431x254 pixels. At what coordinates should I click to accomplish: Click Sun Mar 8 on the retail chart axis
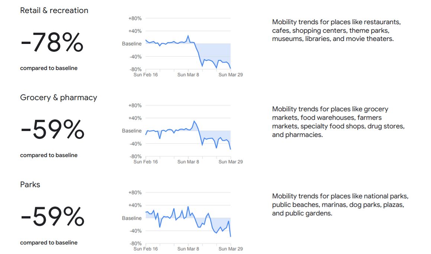tap(188, 75)
